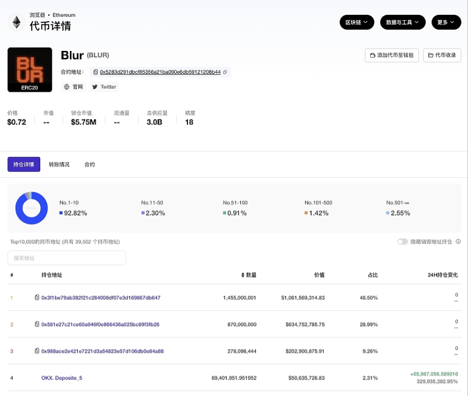The height and width of the screenshot is (396, 468).
Task: Copy the contract address with copy icon
Action: pyautogui.click(x=226, y=72)
